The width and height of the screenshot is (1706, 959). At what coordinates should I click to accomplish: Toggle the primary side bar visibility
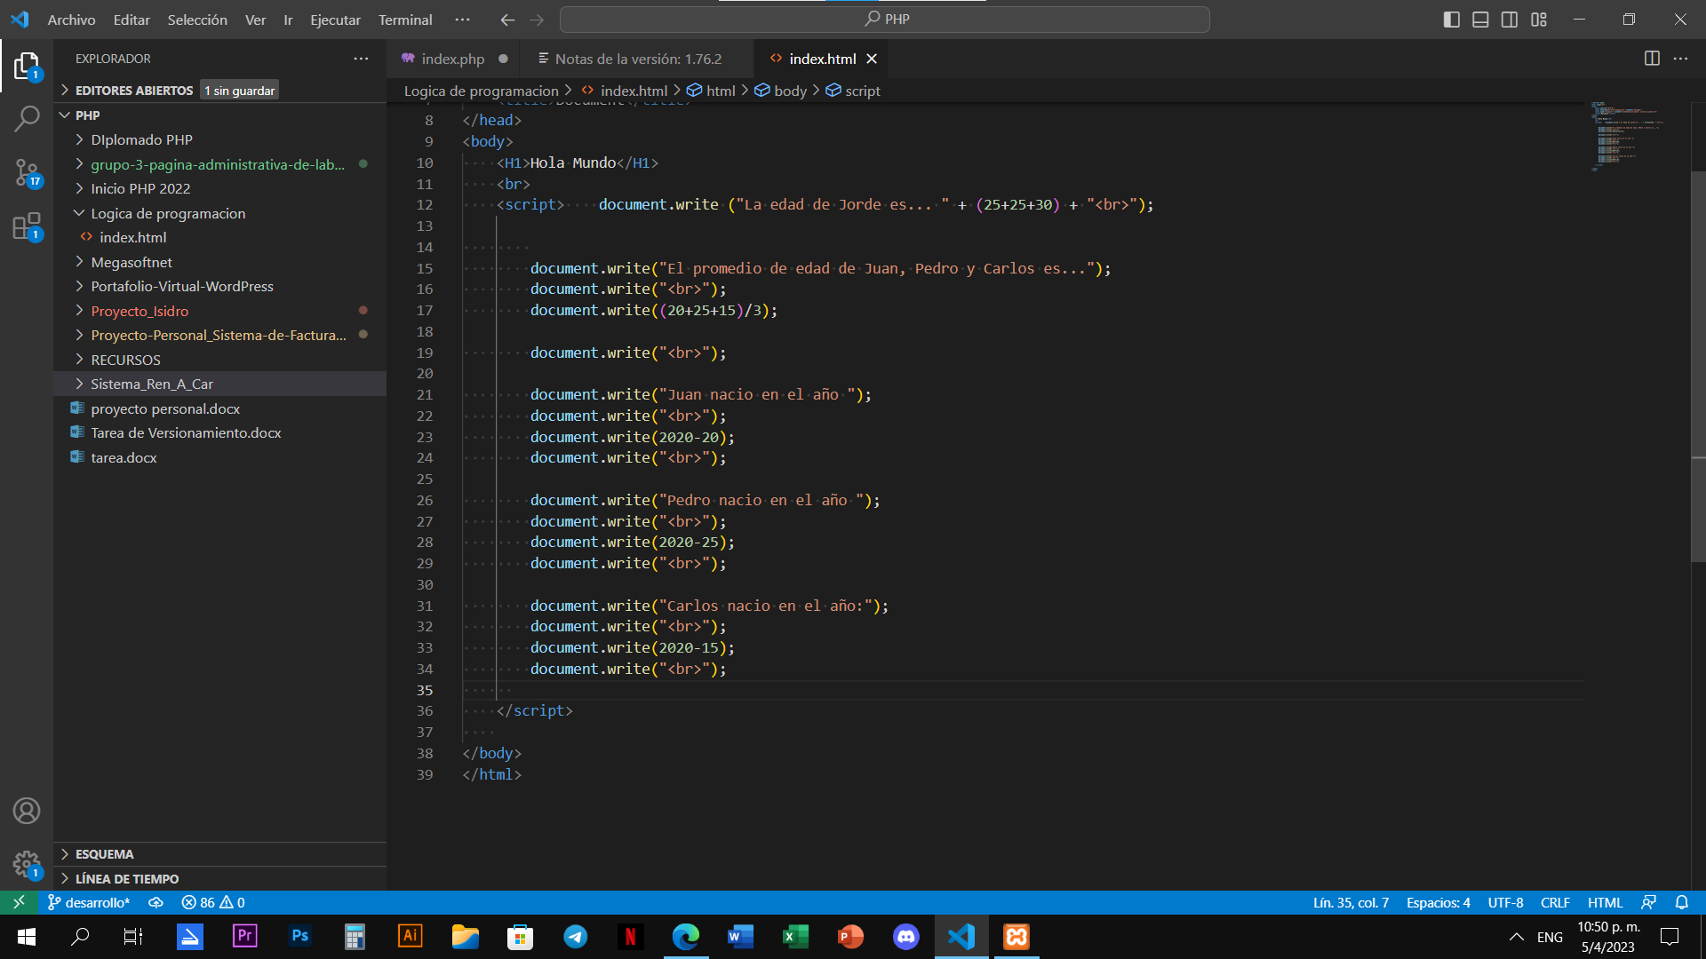tap(1452, 20)
